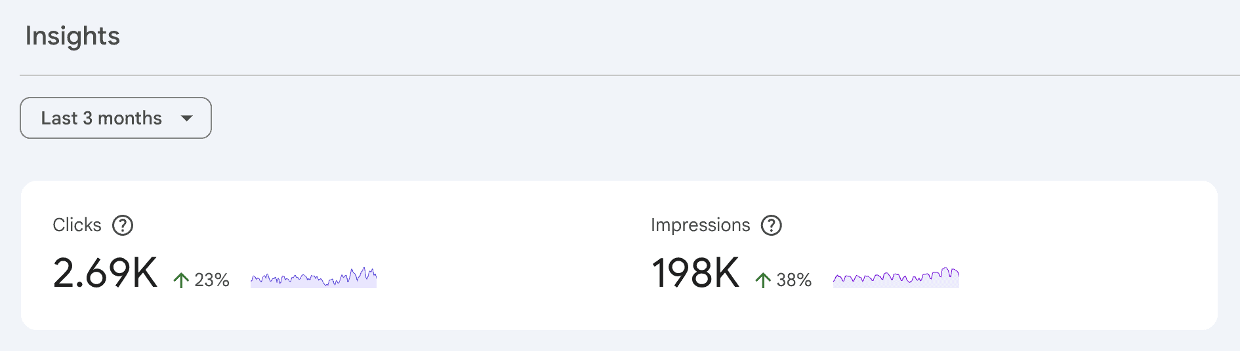Select the 2.69K clicks total

(105, 273)
